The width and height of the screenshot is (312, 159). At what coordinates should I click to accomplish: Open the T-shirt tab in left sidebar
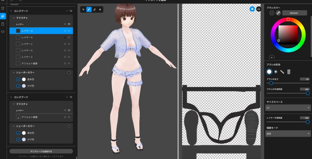point(3,8)
